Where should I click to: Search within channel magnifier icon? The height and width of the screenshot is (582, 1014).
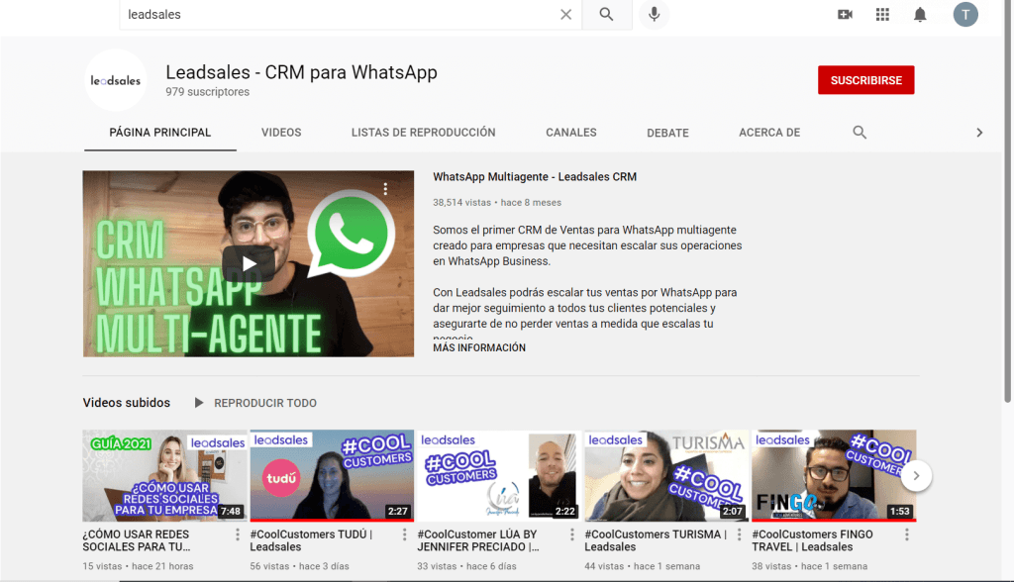point(860,133)
